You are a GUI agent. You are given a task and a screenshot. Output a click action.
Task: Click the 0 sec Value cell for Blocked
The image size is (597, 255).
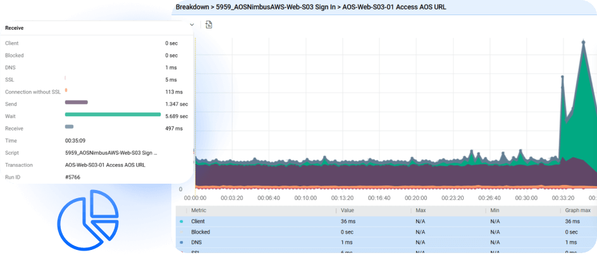(347, 232)
